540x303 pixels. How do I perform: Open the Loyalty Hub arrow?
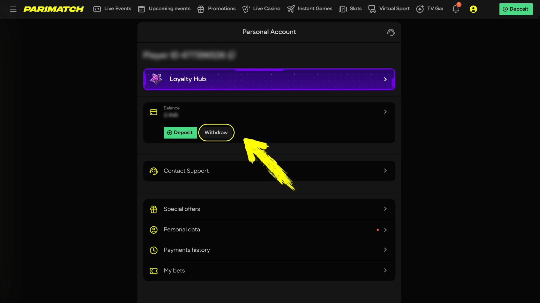click(385, 79)
